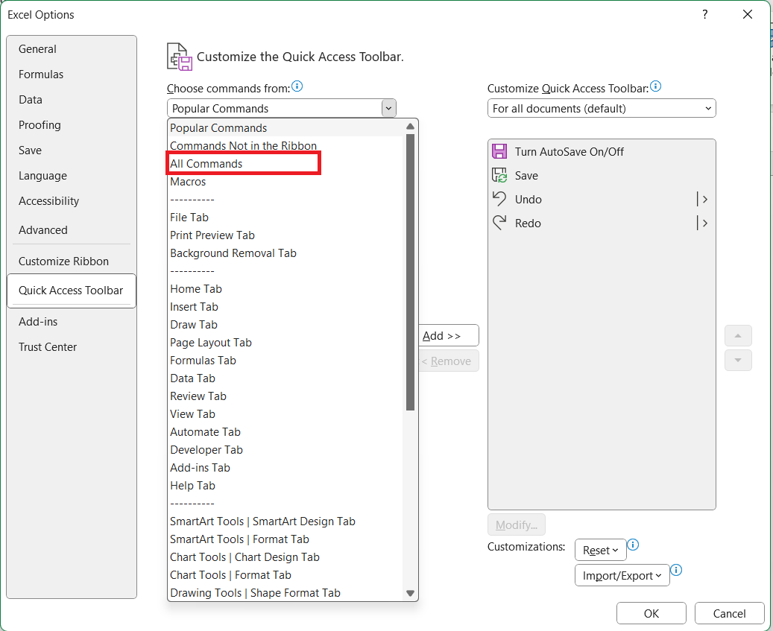773x631 pixels.
Task: Select Turn AutoSave On/Off row text
Action: coord(570,152)
